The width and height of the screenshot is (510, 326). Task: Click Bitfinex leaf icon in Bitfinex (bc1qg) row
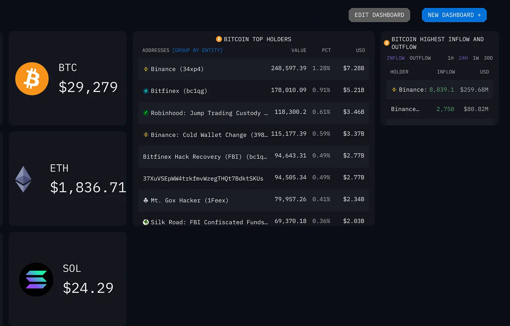click(146, 91)
